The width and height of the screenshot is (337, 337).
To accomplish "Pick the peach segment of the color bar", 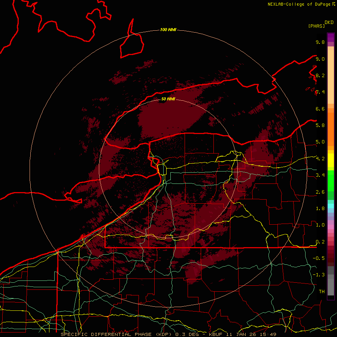I will click(331, 77).
